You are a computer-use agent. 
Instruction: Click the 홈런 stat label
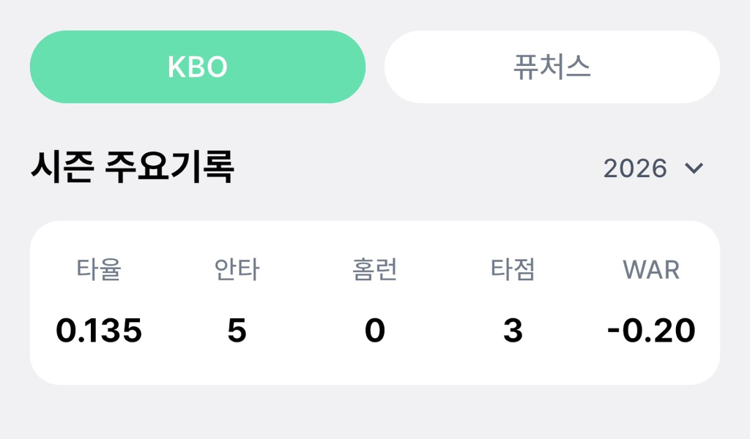pyautogui.click(x=374, y=269)
